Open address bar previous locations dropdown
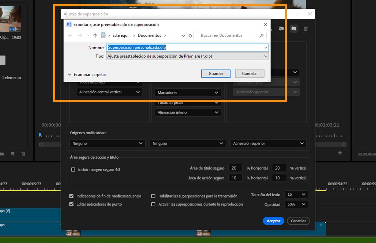 (184, 36)
